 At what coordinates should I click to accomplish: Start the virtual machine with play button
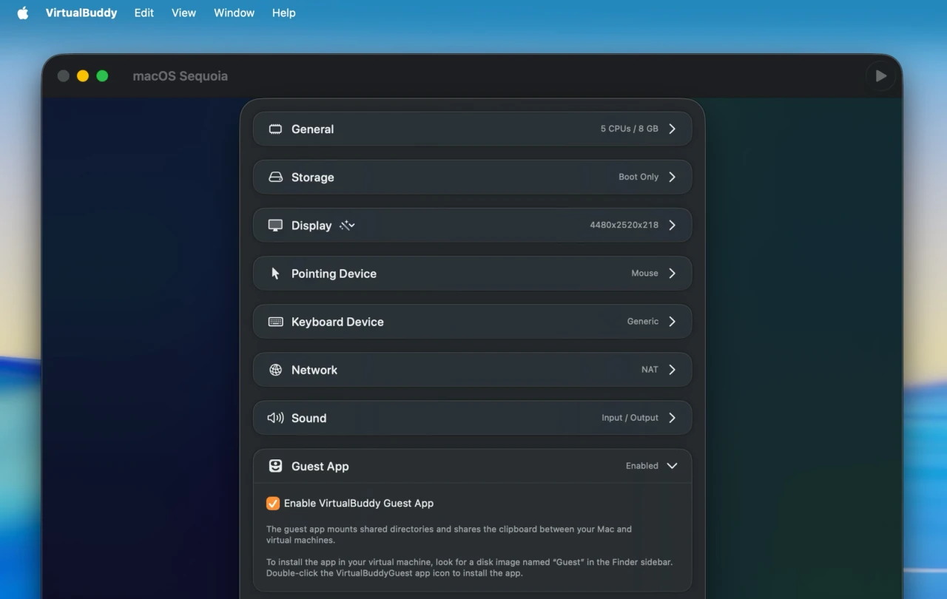point(880,76)
